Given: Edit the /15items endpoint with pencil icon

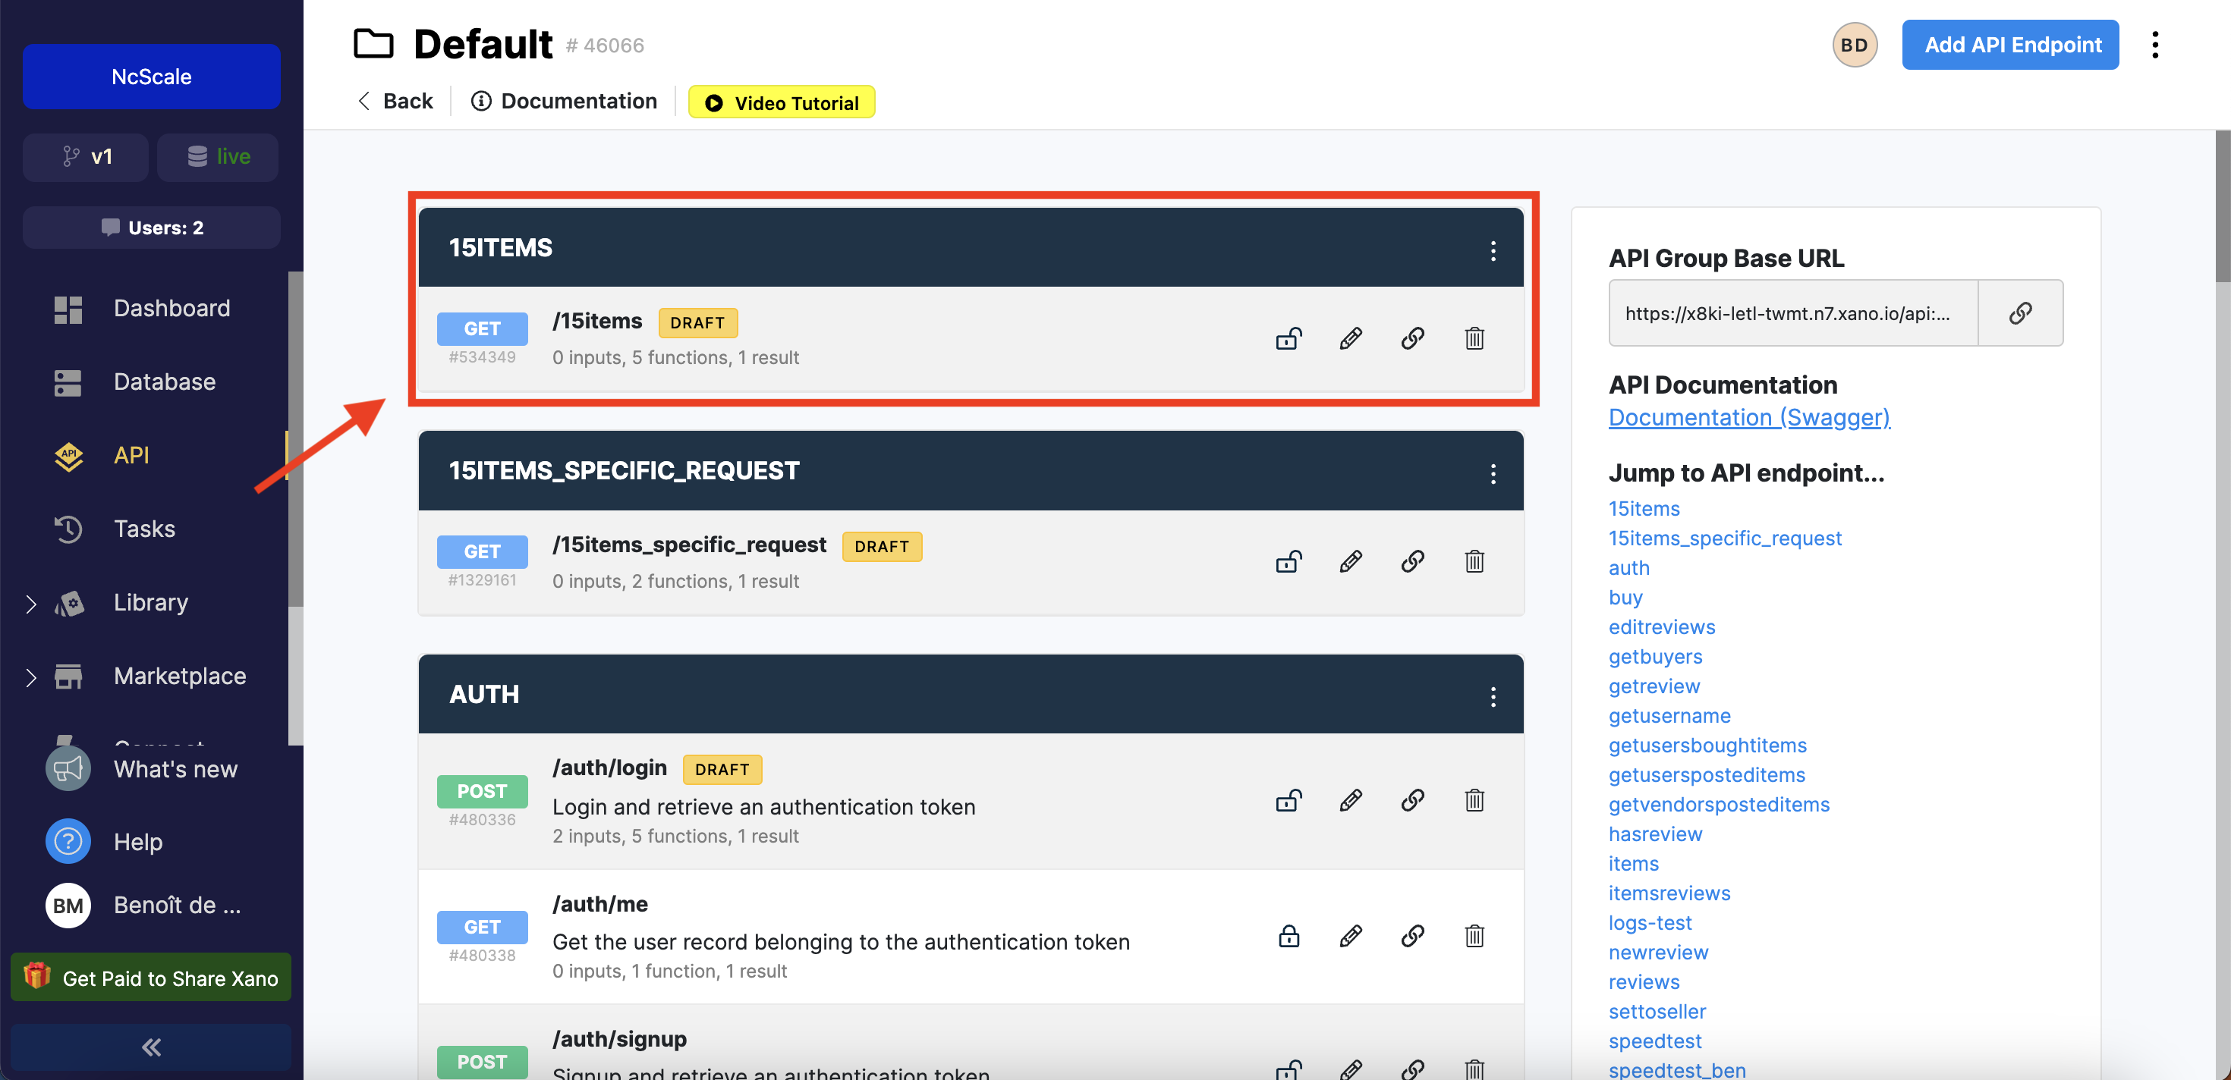Looking at the screenshot, I should click(1350, 337).
